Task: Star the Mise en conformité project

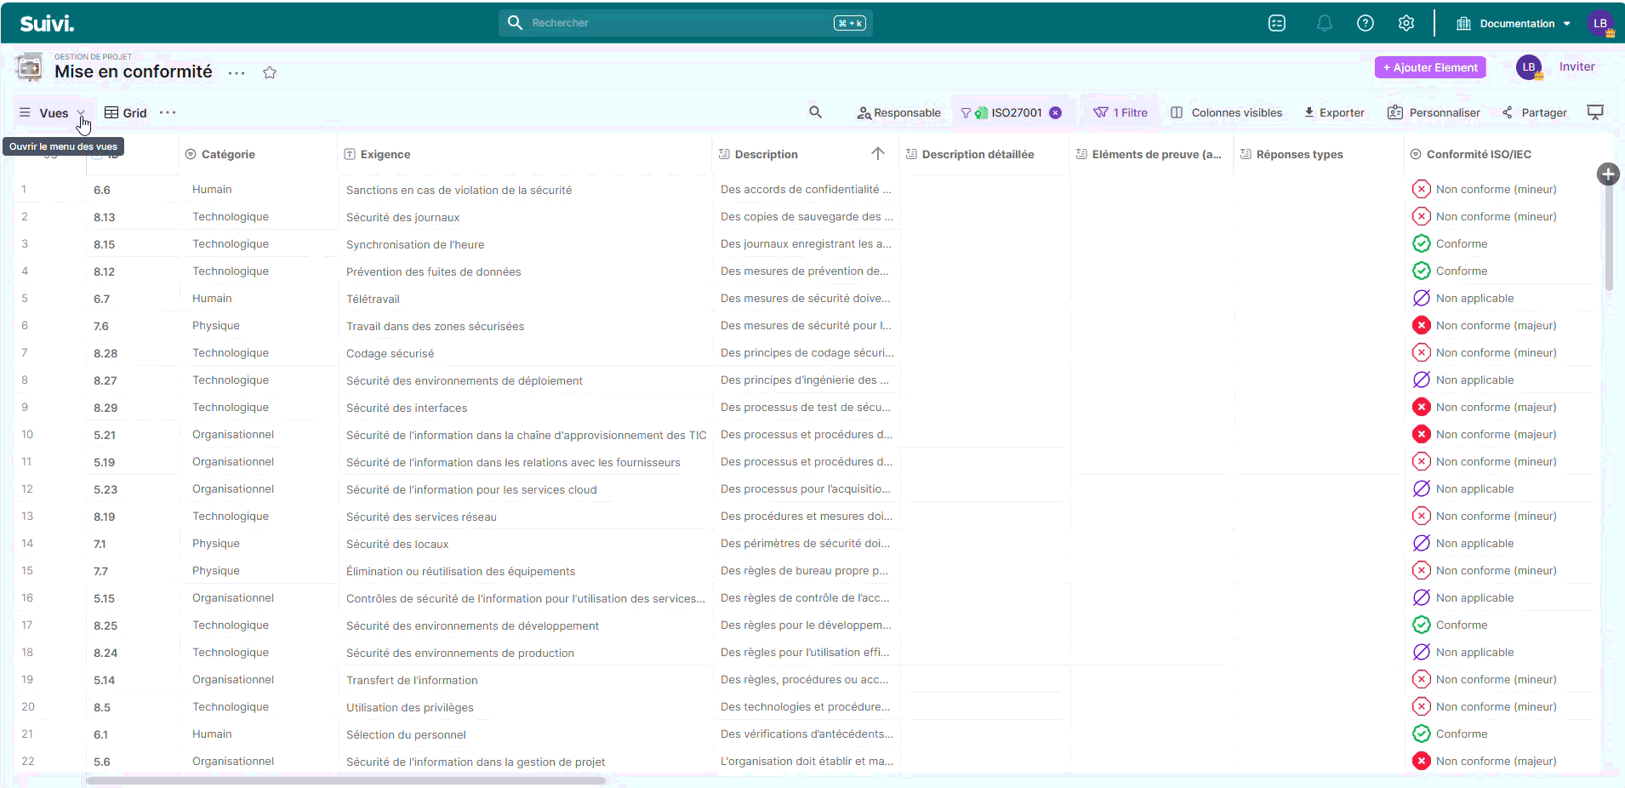Action: [x=270, y=73]
